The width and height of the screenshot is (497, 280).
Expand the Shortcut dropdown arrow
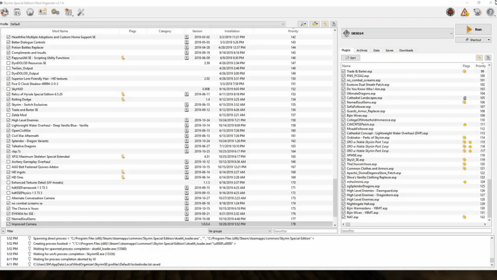pyautogui.click(x=489, y=40)
